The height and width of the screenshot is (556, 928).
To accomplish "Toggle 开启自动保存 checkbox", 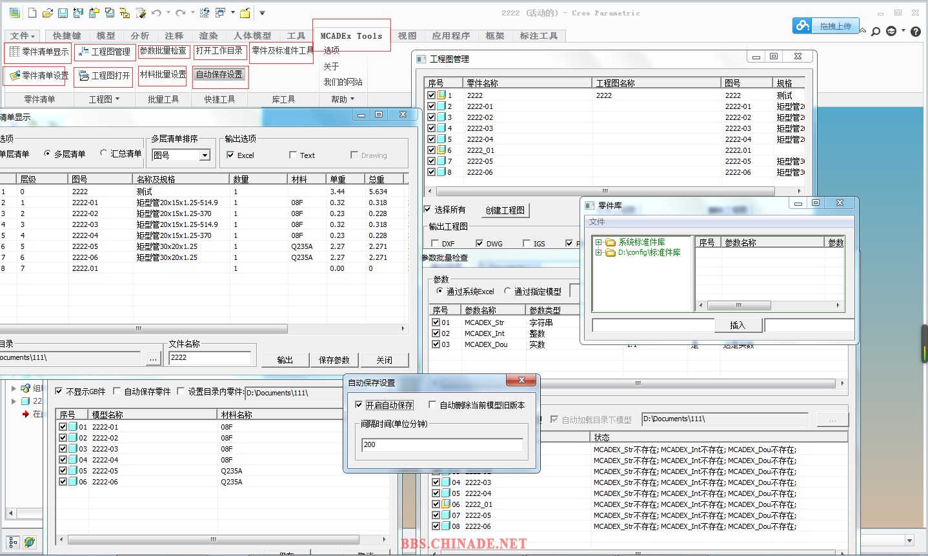I will point(359,405).
